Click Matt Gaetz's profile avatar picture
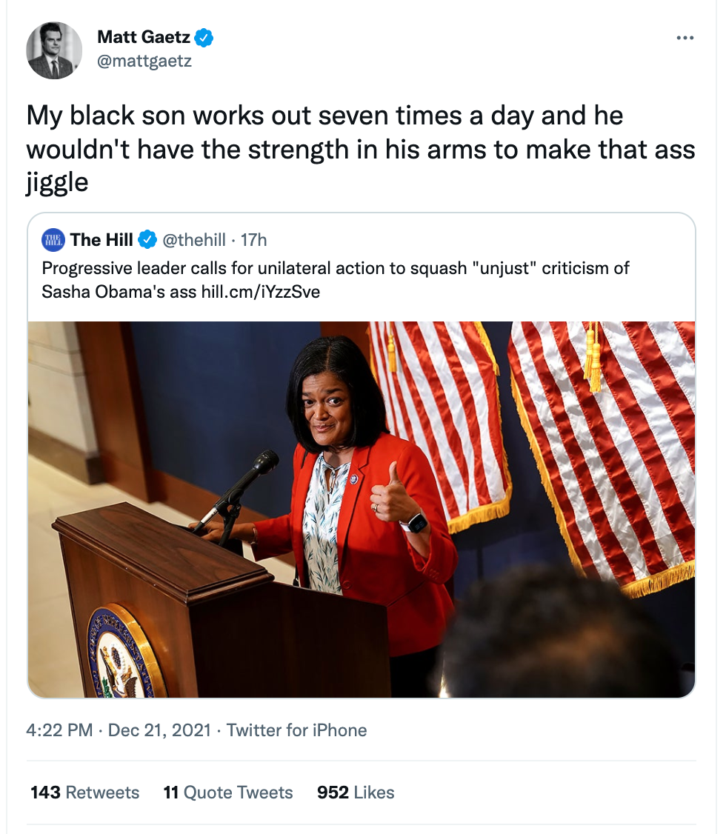Image resolution: width=726 pixels, height=834 pixels. [x=54, y=50]
